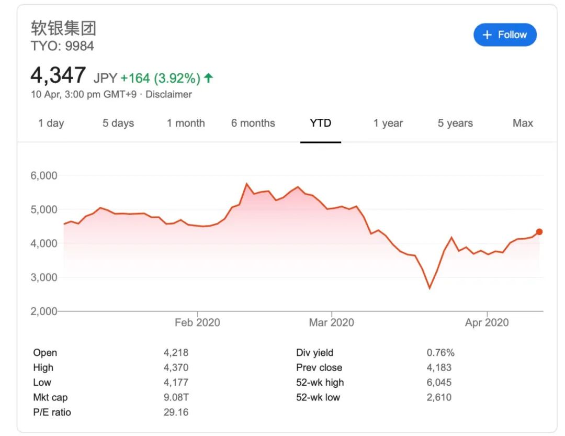The height and width of the screenshot is (436, 565).
Task: Click the price 4,347
Action: click(58, 75)
